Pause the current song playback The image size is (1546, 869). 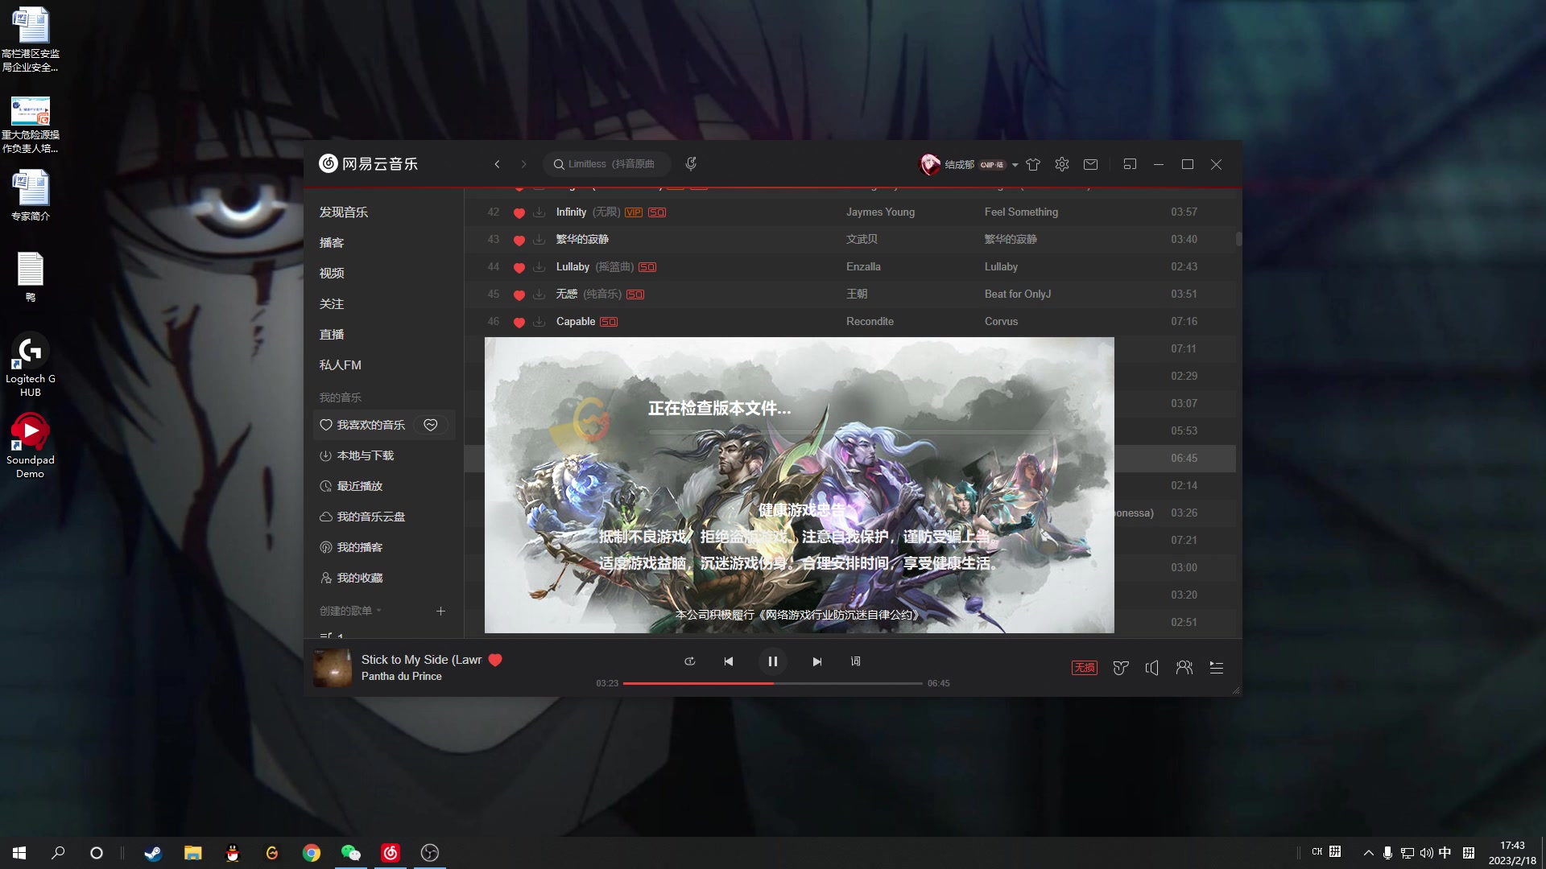point(772,661)
